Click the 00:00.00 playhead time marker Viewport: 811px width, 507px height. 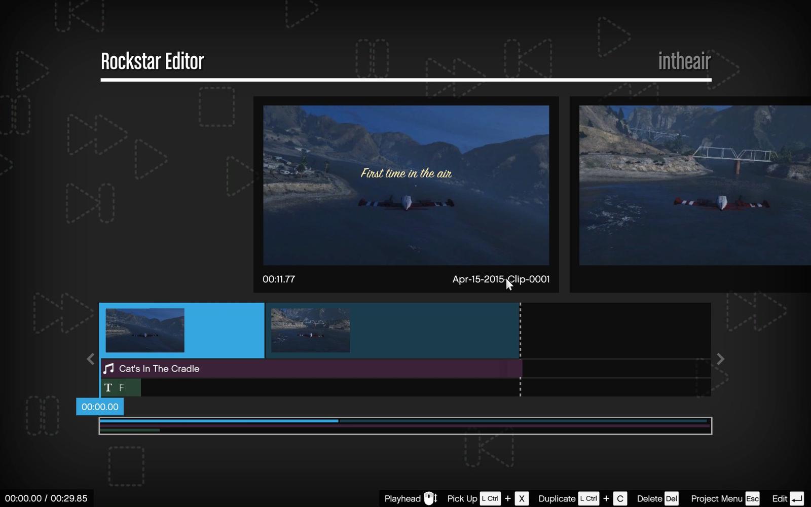[x=100, y=407]
